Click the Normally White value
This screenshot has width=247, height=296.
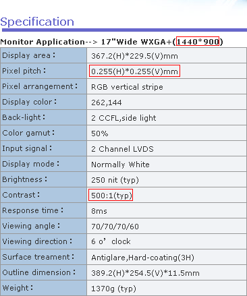(120, 165)
